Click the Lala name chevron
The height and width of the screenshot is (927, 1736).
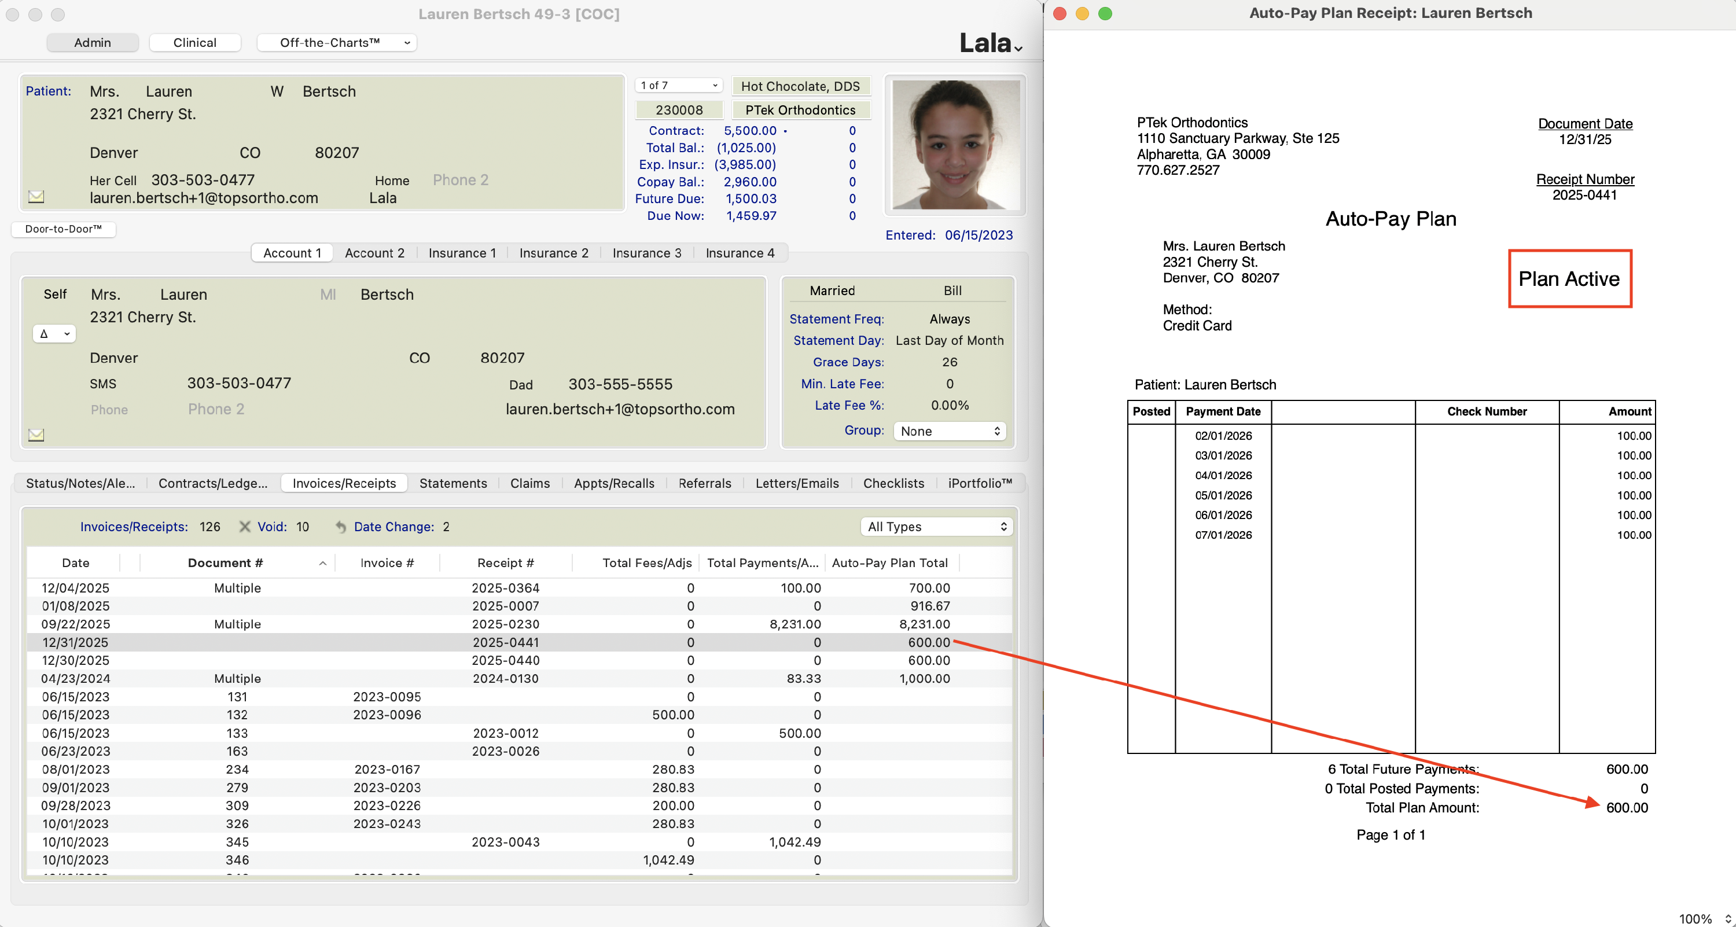click(x=1018, y=49)
